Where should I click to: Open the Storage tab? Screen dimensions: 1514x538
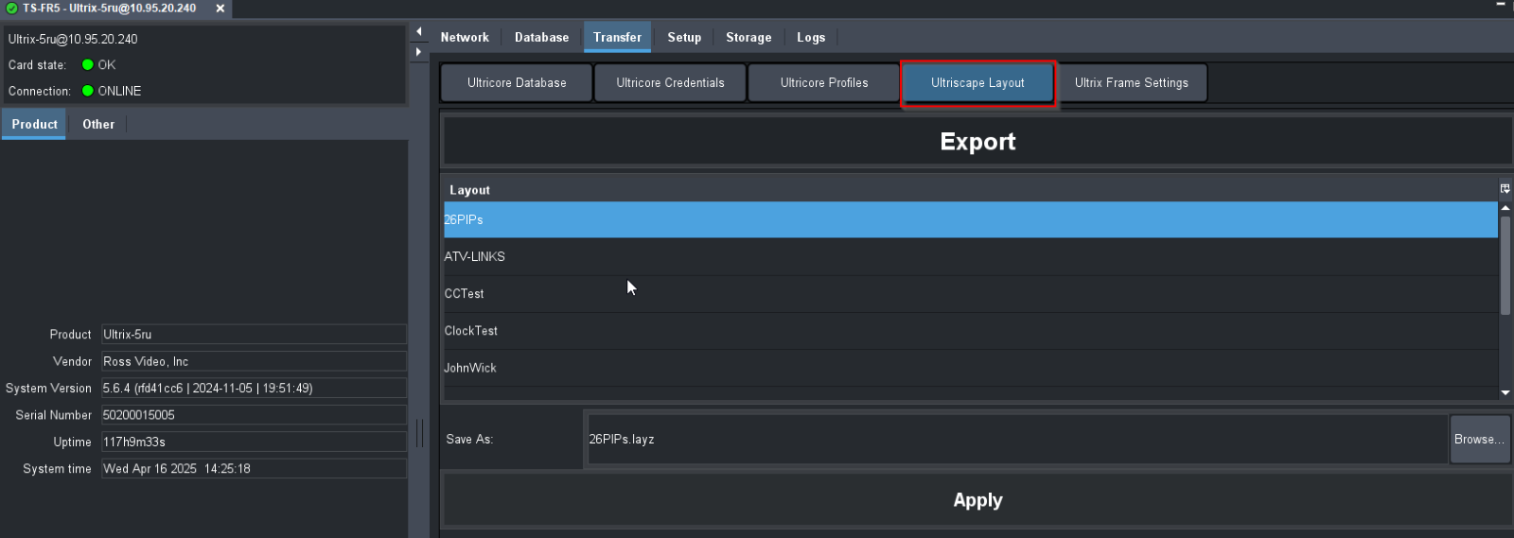point(748,37)
